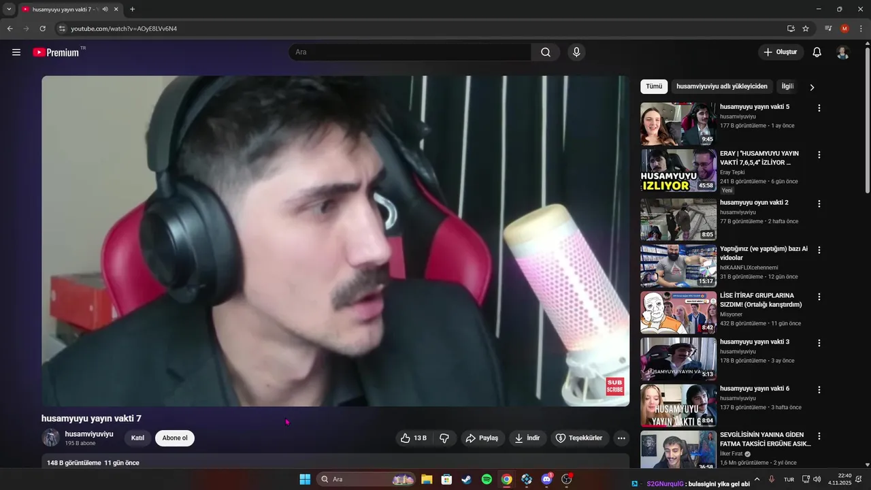Viewport: 871px width, 490px height.
Task: Open ERAY HUSAMYUYU IZLIYOR thumbnail
Action: pyautogui.click(x=678, y=170)
